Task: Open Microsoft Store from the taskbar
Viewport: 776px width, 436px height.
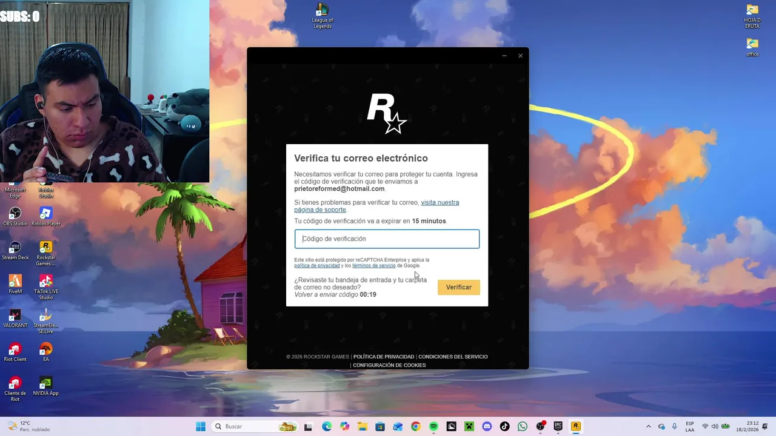Action: click(x=380, y=426)
